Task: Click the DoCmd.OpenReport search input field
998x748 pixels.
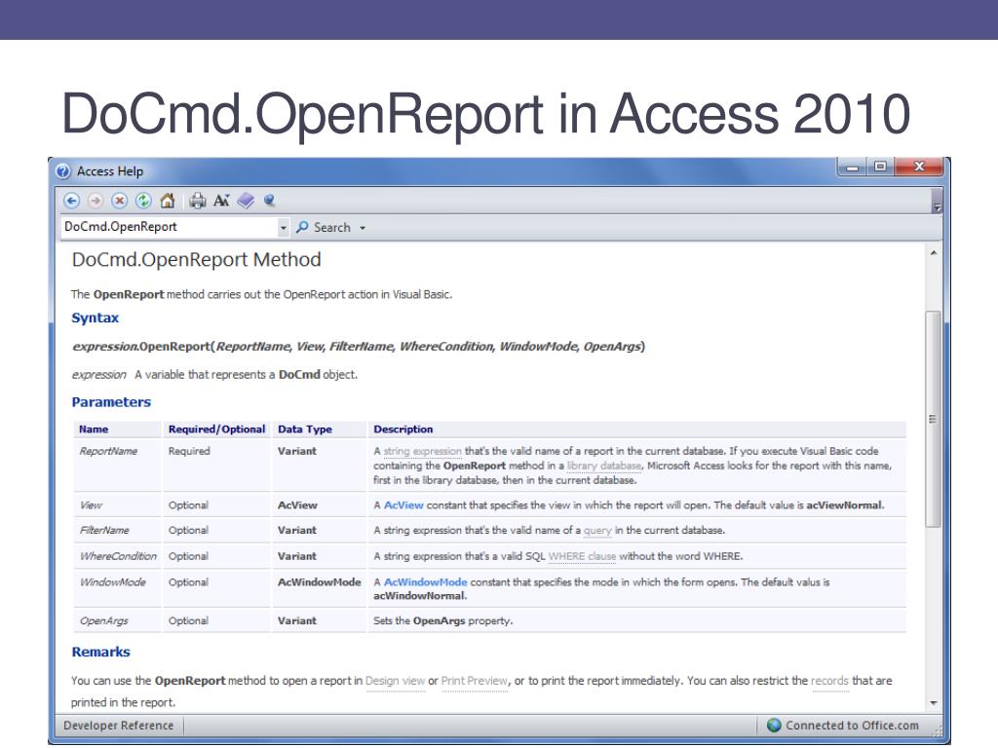Action: (x=170, y=227)
